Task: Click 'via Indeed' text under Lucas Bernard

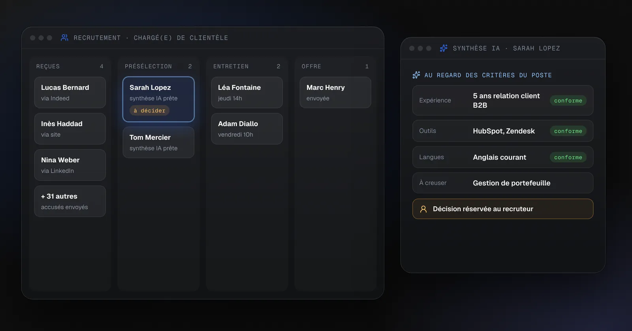Action: coord(55,98)
